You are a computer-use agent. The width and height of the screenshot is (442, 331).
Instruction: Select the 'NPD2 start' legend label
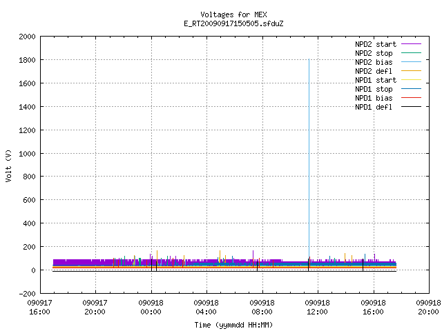point(376,44)
